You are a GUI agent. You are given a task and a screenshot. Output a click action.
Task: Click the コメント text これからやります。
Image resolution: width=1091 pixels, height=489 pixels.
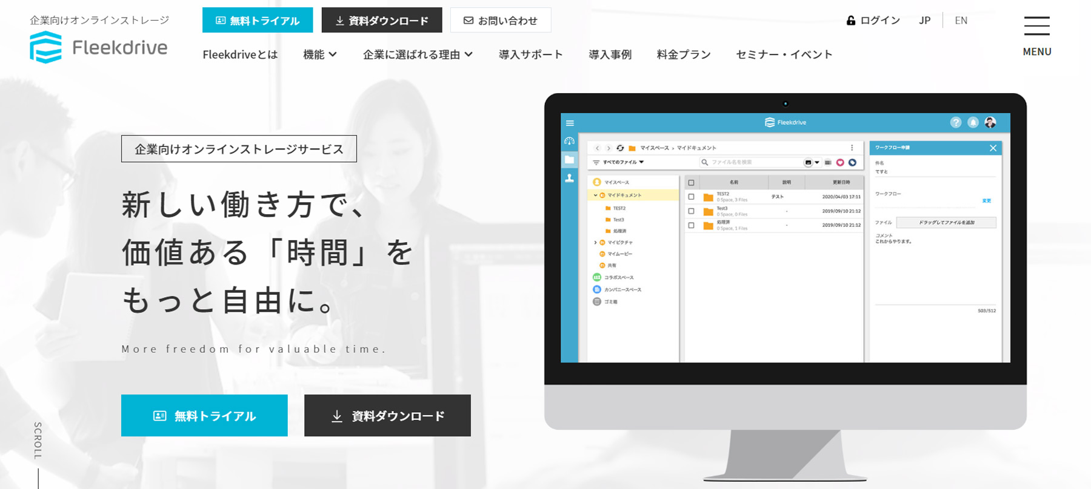click(893, 241)
